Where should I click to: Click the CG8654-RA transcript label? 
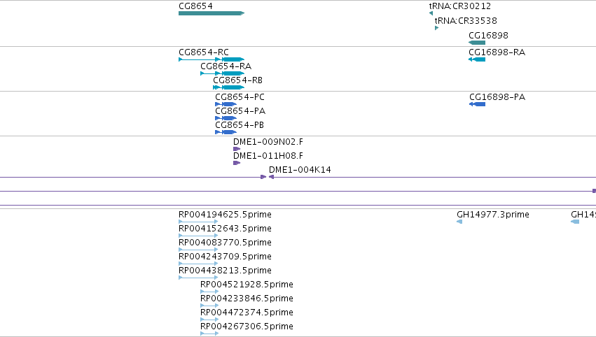pyautogui.click(x=226, y=66)
